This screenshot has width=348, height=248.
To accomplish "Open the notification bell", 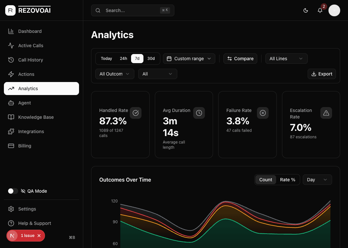I will click(320, 10).
